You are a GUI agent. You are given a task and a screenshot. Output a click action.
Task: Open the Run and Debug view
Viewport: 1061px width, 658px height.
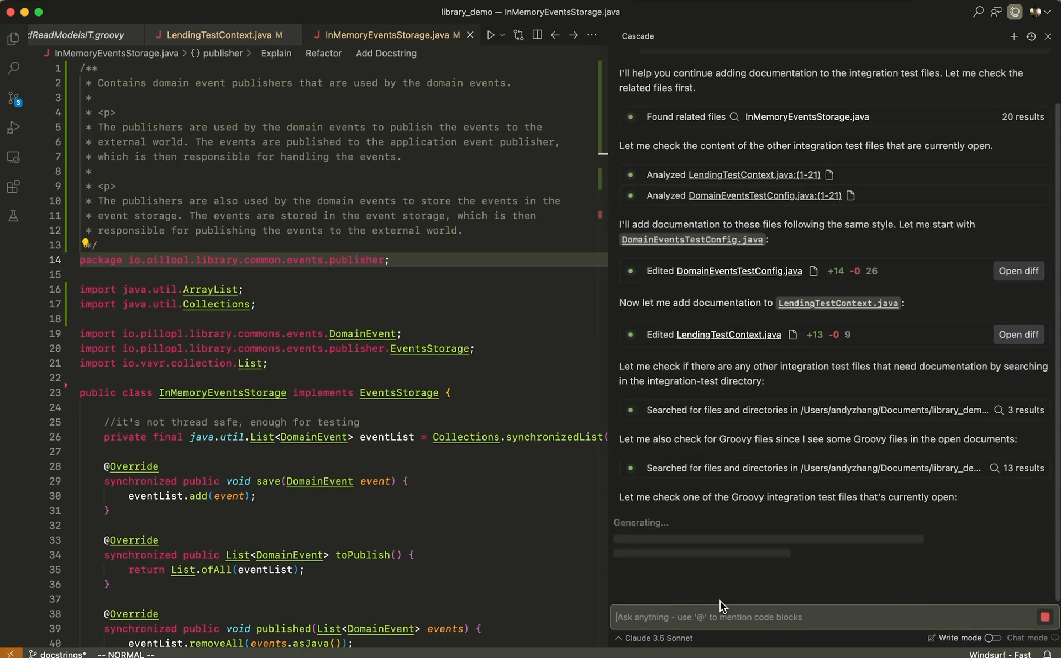pyautogui.click(x=13, y=128)
